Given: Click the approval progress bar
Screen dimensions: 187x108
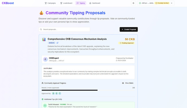Looking at the screenshot, I should click(x=88, y=90).
